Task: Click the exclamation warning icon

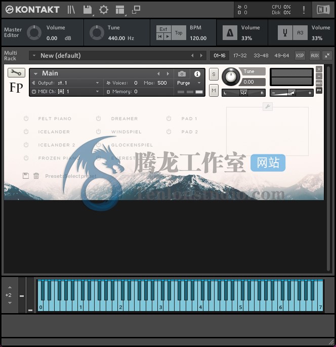Action: point(304,10)
